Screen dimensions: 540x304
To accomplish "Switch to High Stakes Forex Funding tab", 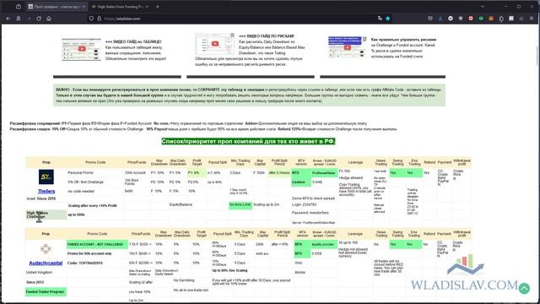I will coord(120,7).
